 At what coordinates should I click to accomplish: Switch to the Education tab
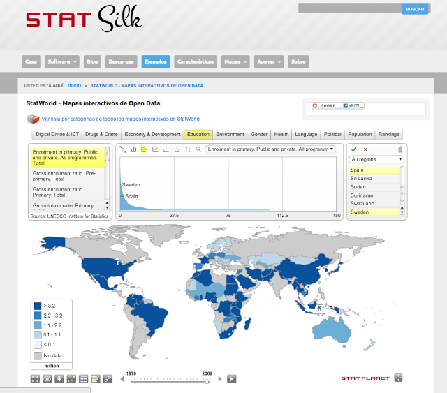coord(198,134)
